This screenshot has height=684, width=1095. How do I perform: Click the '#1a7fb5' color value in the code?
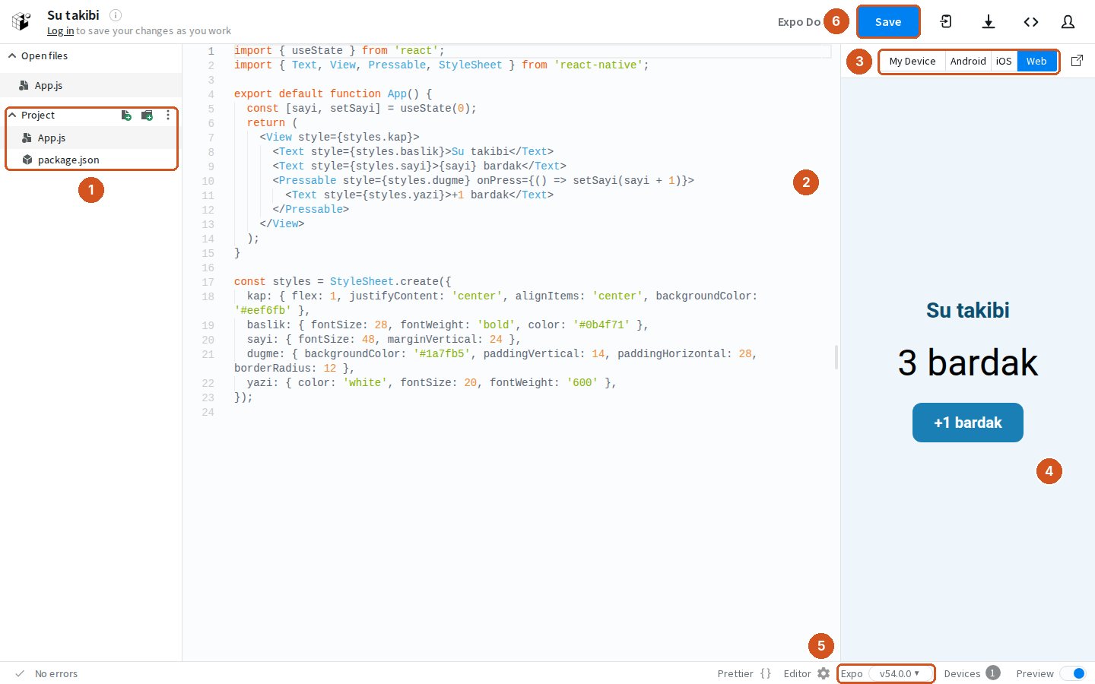[442, 354]
